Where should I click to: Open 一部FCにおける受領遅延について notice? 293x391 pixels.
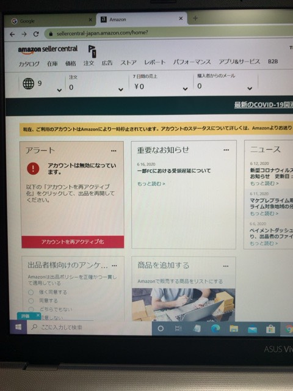pyautogui.click(x=174, y=171)
